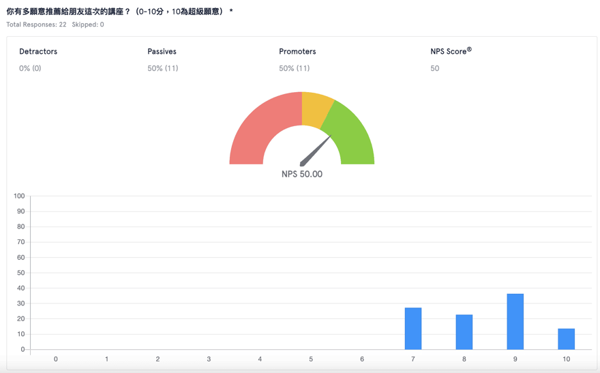The image size is (600, 373).
Task: Click the y-axis label 60
Action: [20, 258]
